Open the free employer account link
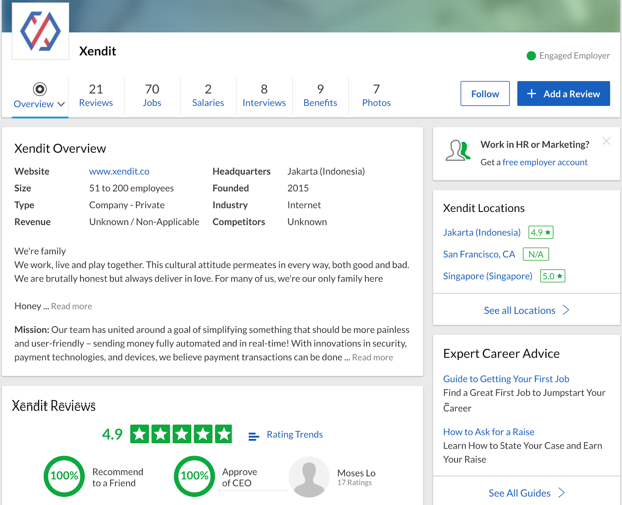This screenshot has width=622, height=505. [545, 162]
